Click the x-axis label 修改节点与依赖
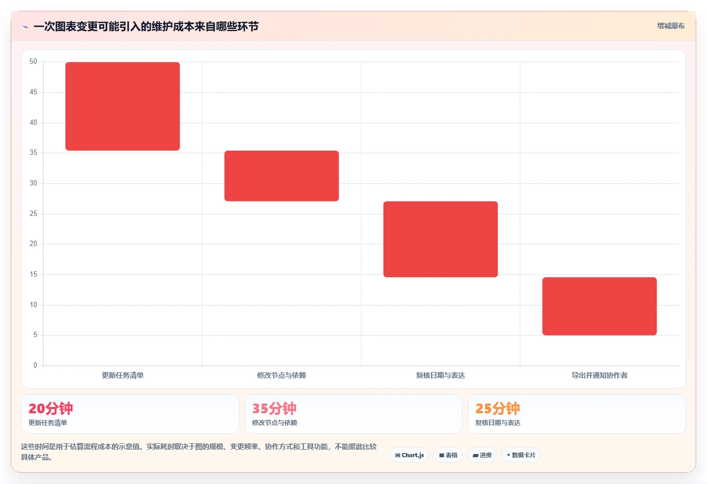 pos(282,375)
